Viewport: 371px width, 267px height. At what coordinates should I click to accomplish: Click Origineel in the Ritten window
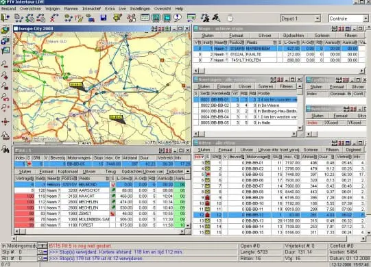(x=353, y=150)
